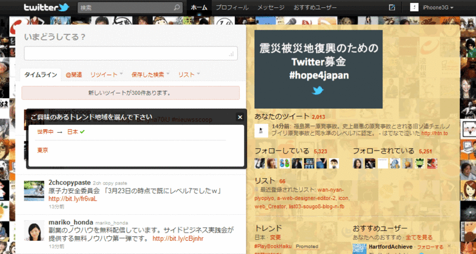This screenshot has height=254, width=476.
Task: Open the http://htn.to link
Action: point(435,133)
